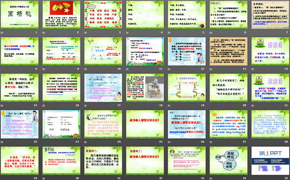Select slide 28 thumbnail with pale blue text

[x=270, y=124]
